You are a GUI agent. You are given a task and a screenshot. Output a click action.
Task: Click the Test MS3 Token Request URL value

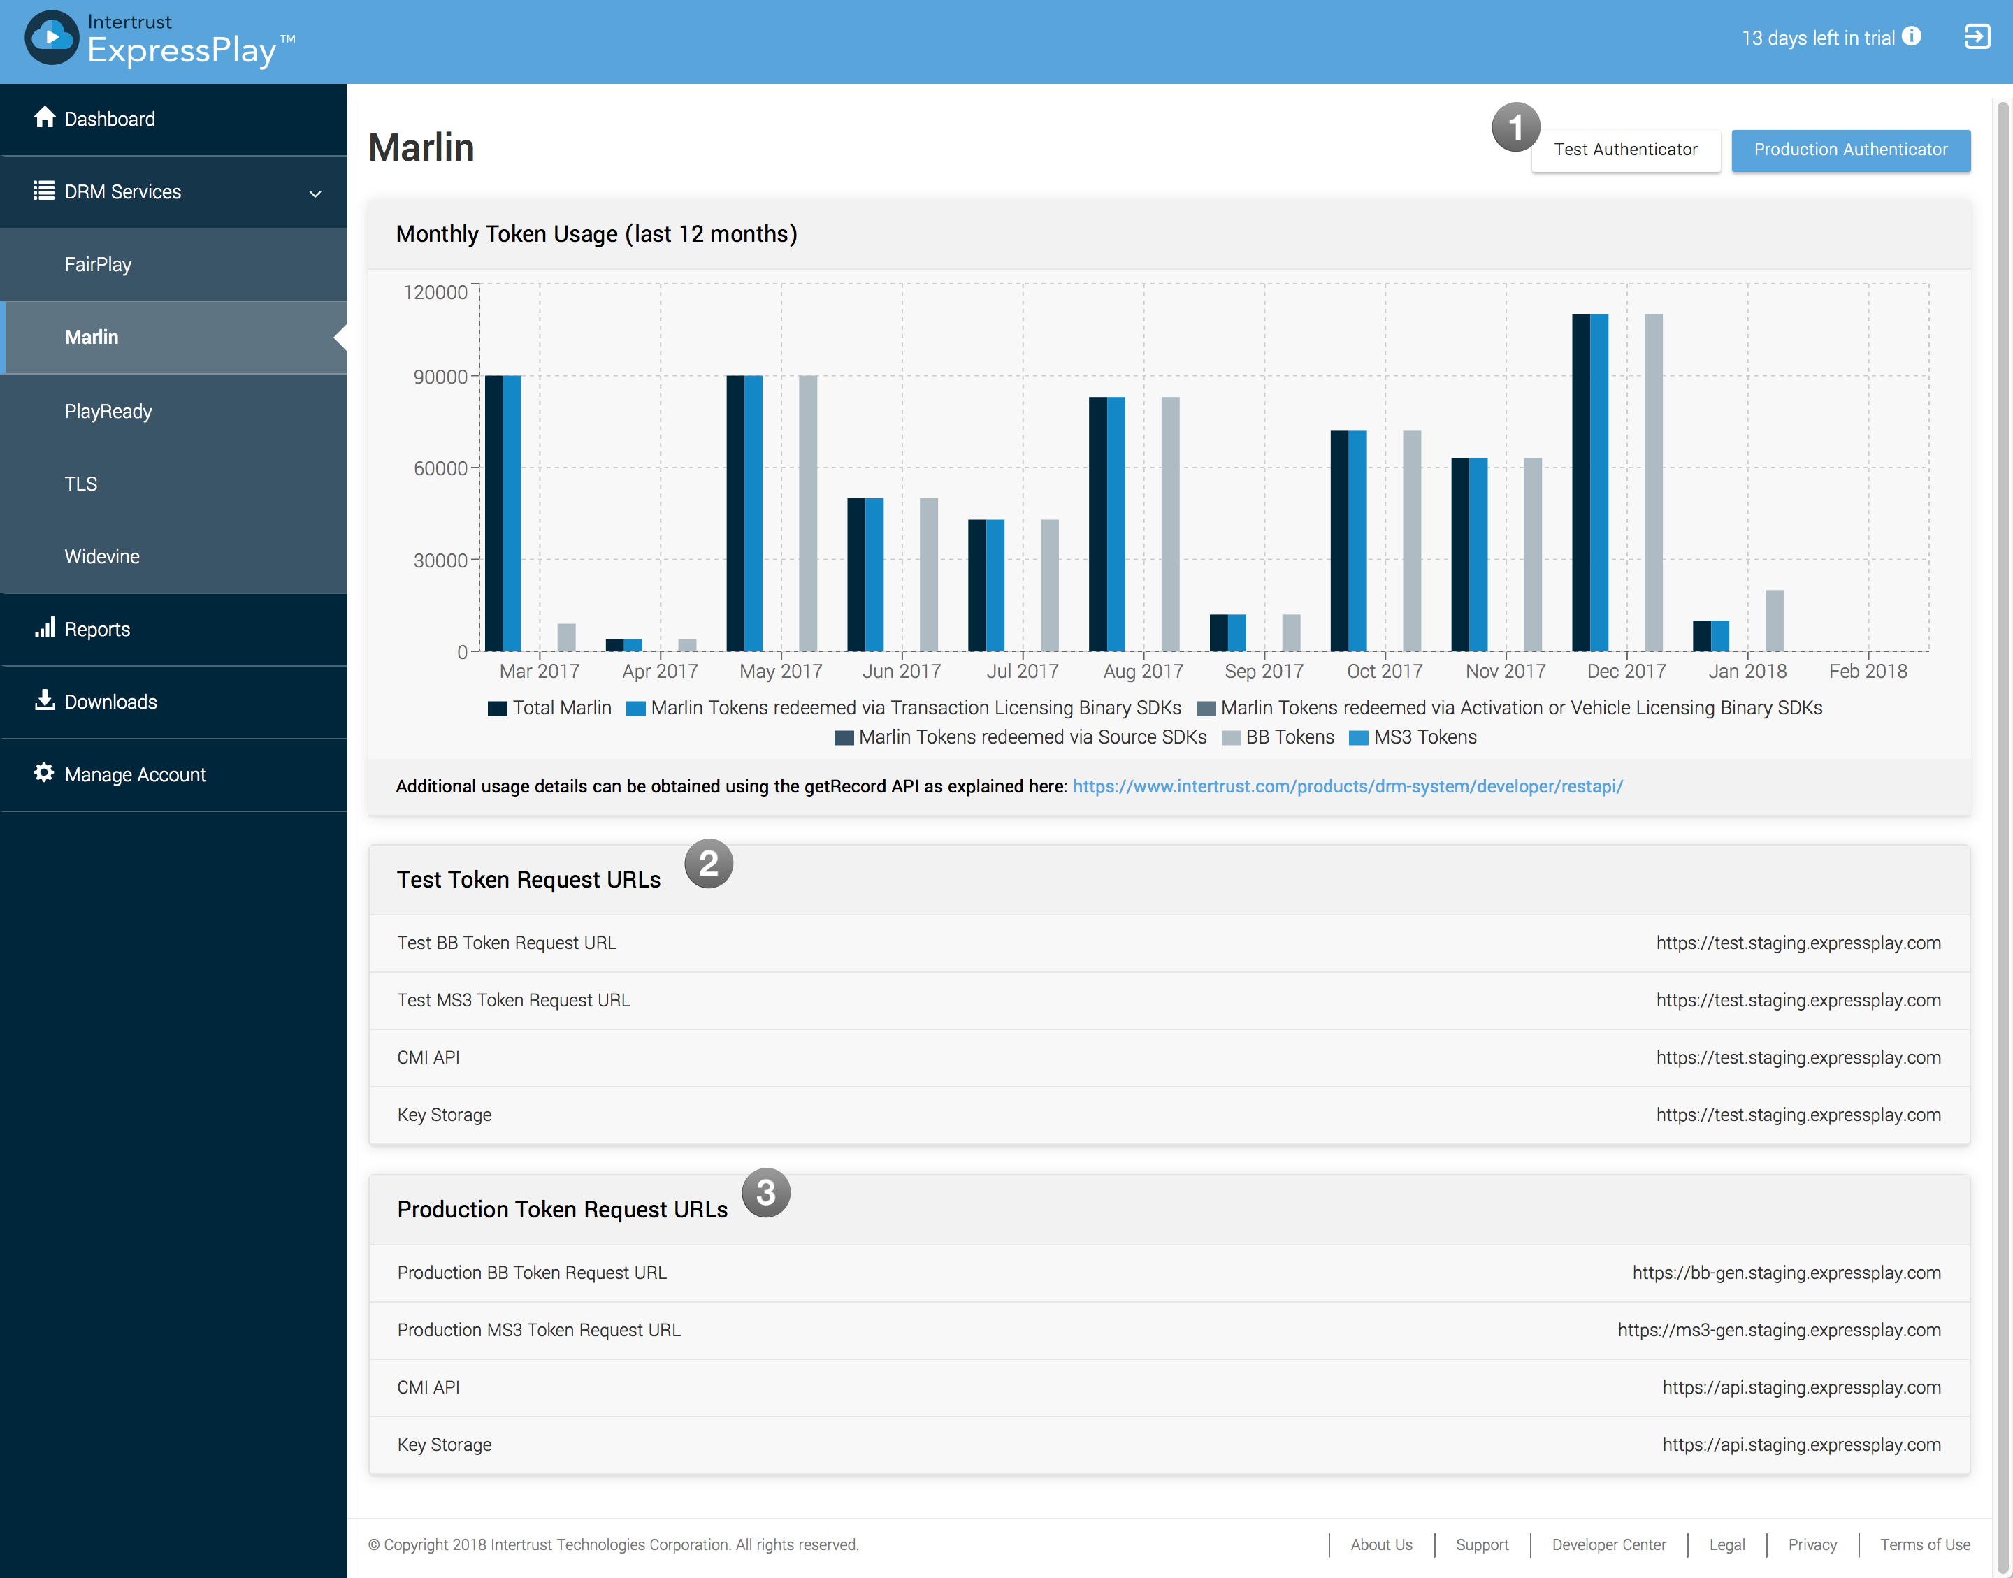click(x=1798, y=1001)
